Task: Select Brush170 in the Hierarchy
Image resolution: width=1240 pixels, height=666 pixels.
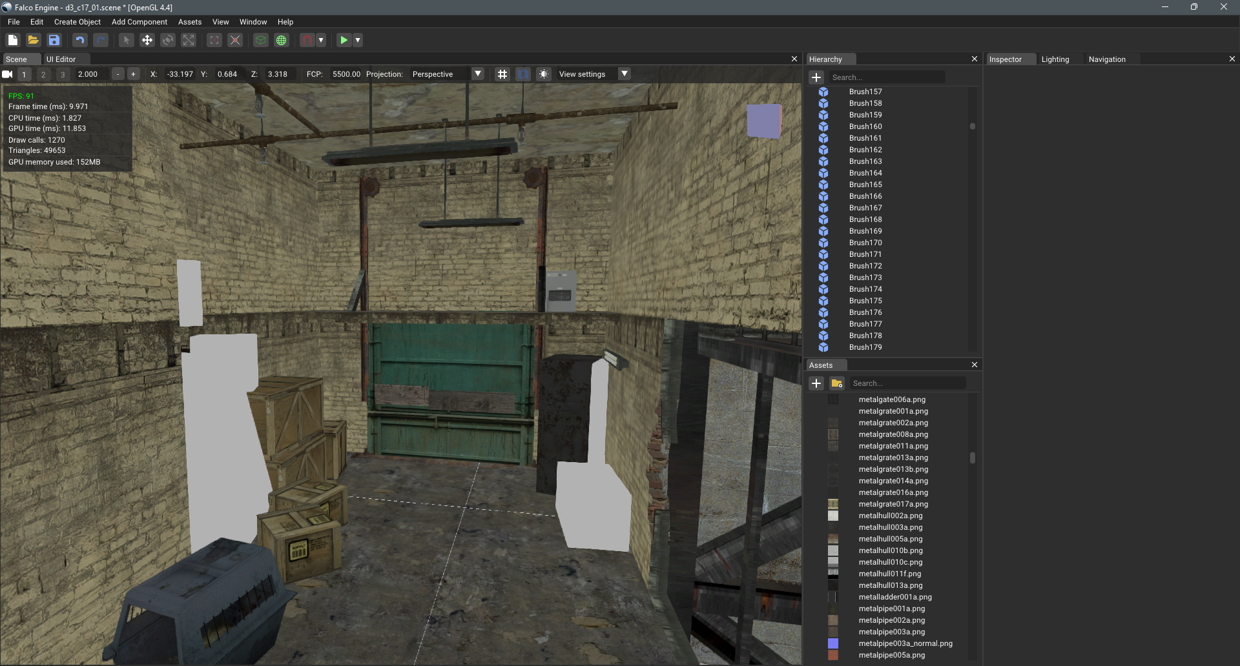Action: click(865, 243)
